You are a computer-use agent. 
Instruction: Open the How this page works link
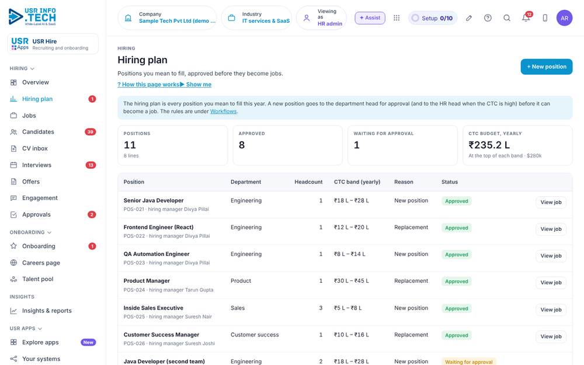[x=148, y=85]
